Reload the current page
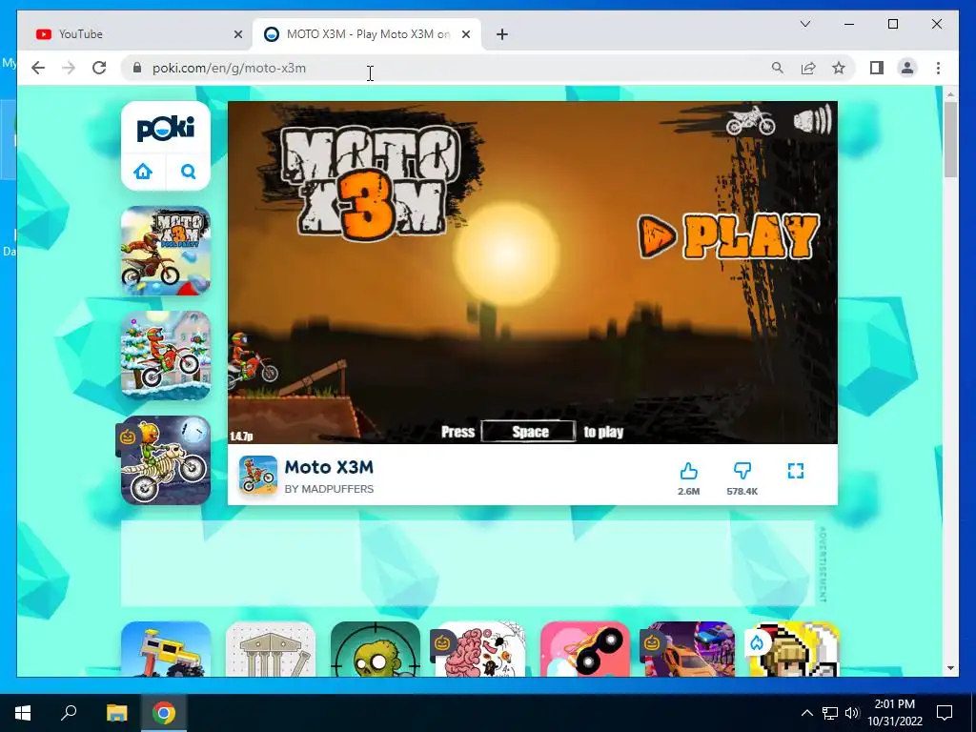 coord(99,68)
